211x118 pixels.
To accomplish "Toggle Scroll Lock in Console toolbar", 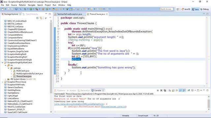I will (173, 90).
